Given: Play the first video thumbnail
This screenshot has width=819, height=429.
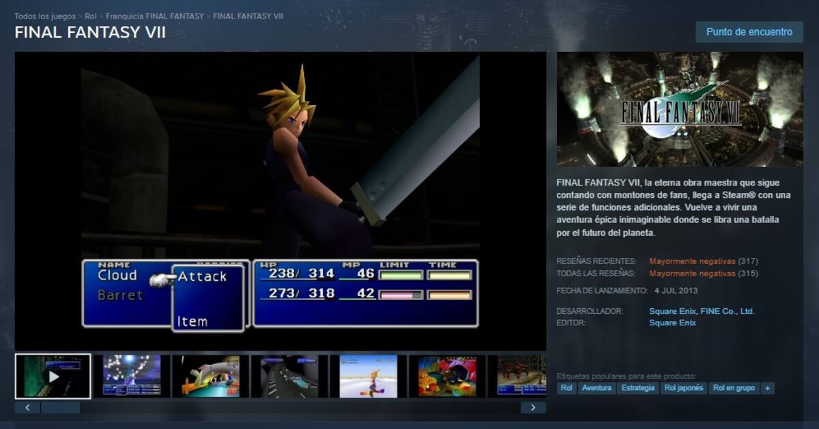Looking at the screenshot, I should (x=53, y=376).
